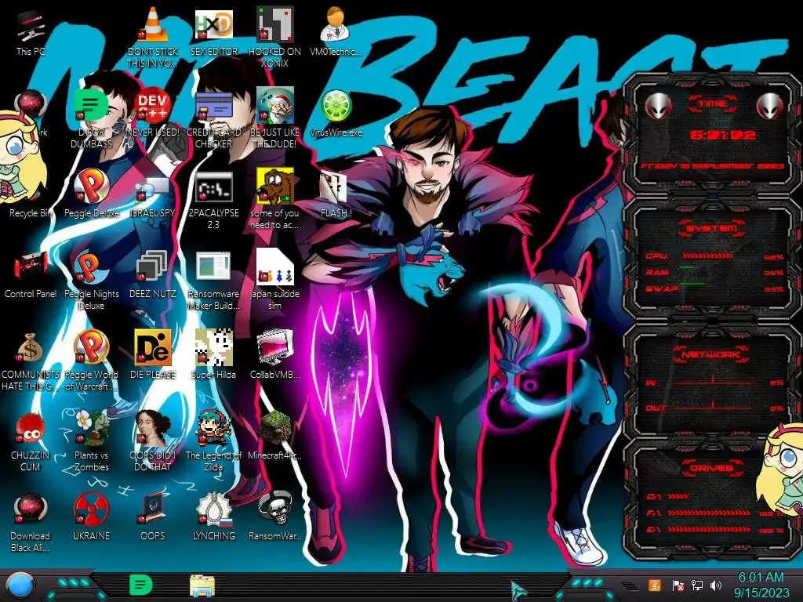Open the DIE PLEASE De icon
Image resolution: width=803 pixels, height=602 pixels.
[153, 355]
